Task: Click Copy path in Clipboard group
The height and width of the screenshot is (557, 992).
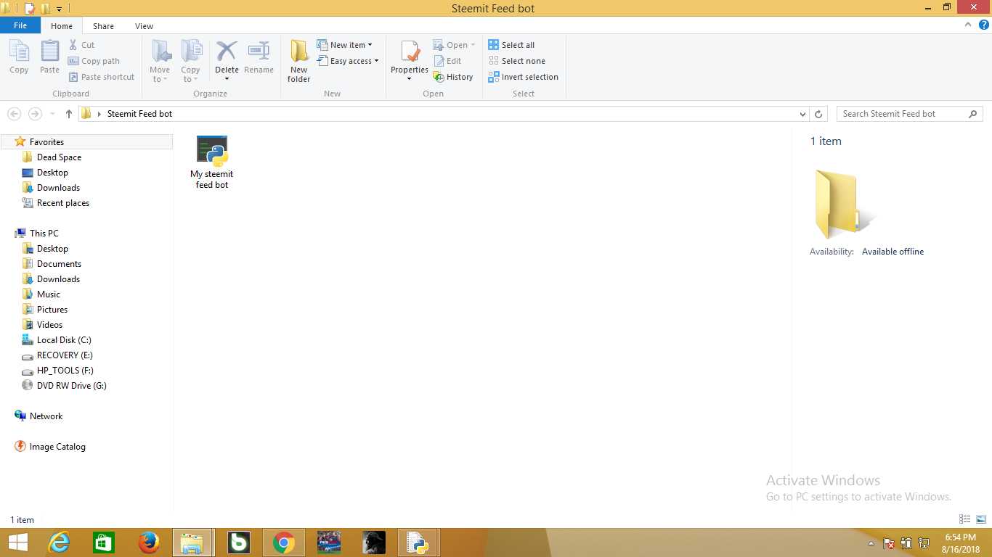Action: [x=94, y=61]
